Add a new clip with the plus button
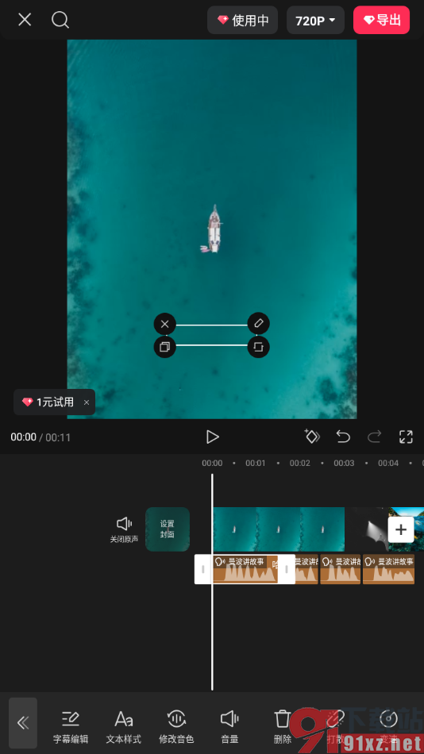Image resolution: width=424 pixels, height=754 pixels. click(401, 529)
